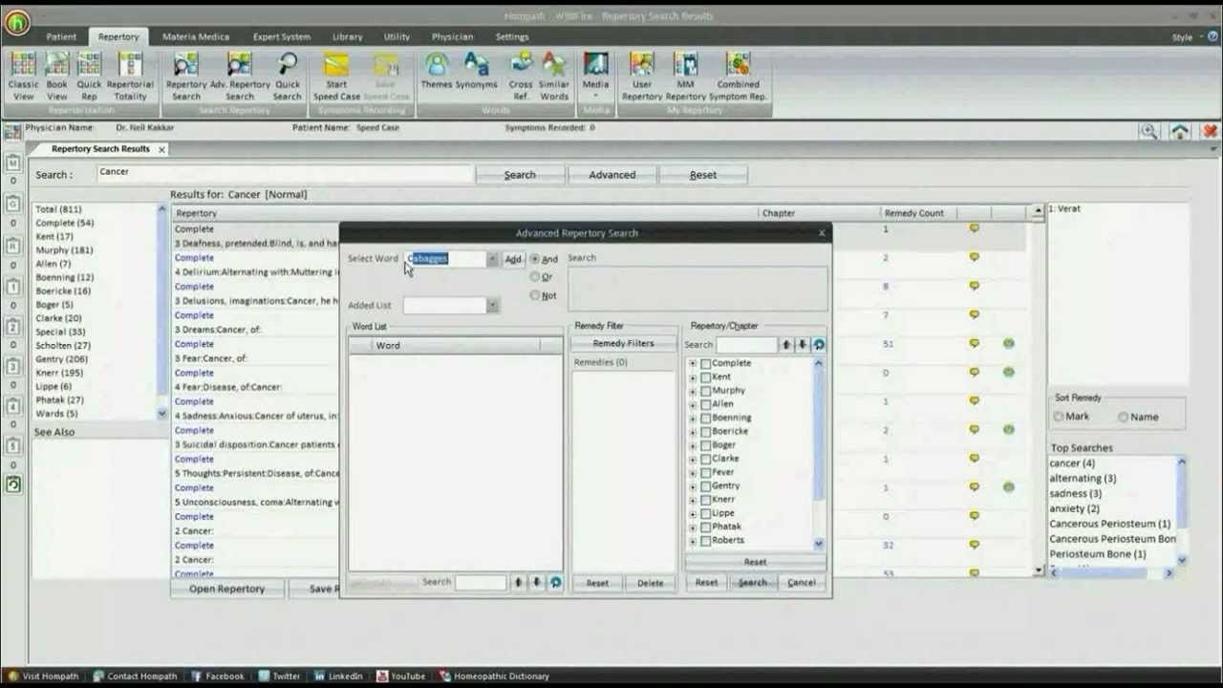Click Word List search down arrow
The width and height of the screenshot is (1223, 688).
click(x=537, y=582)
